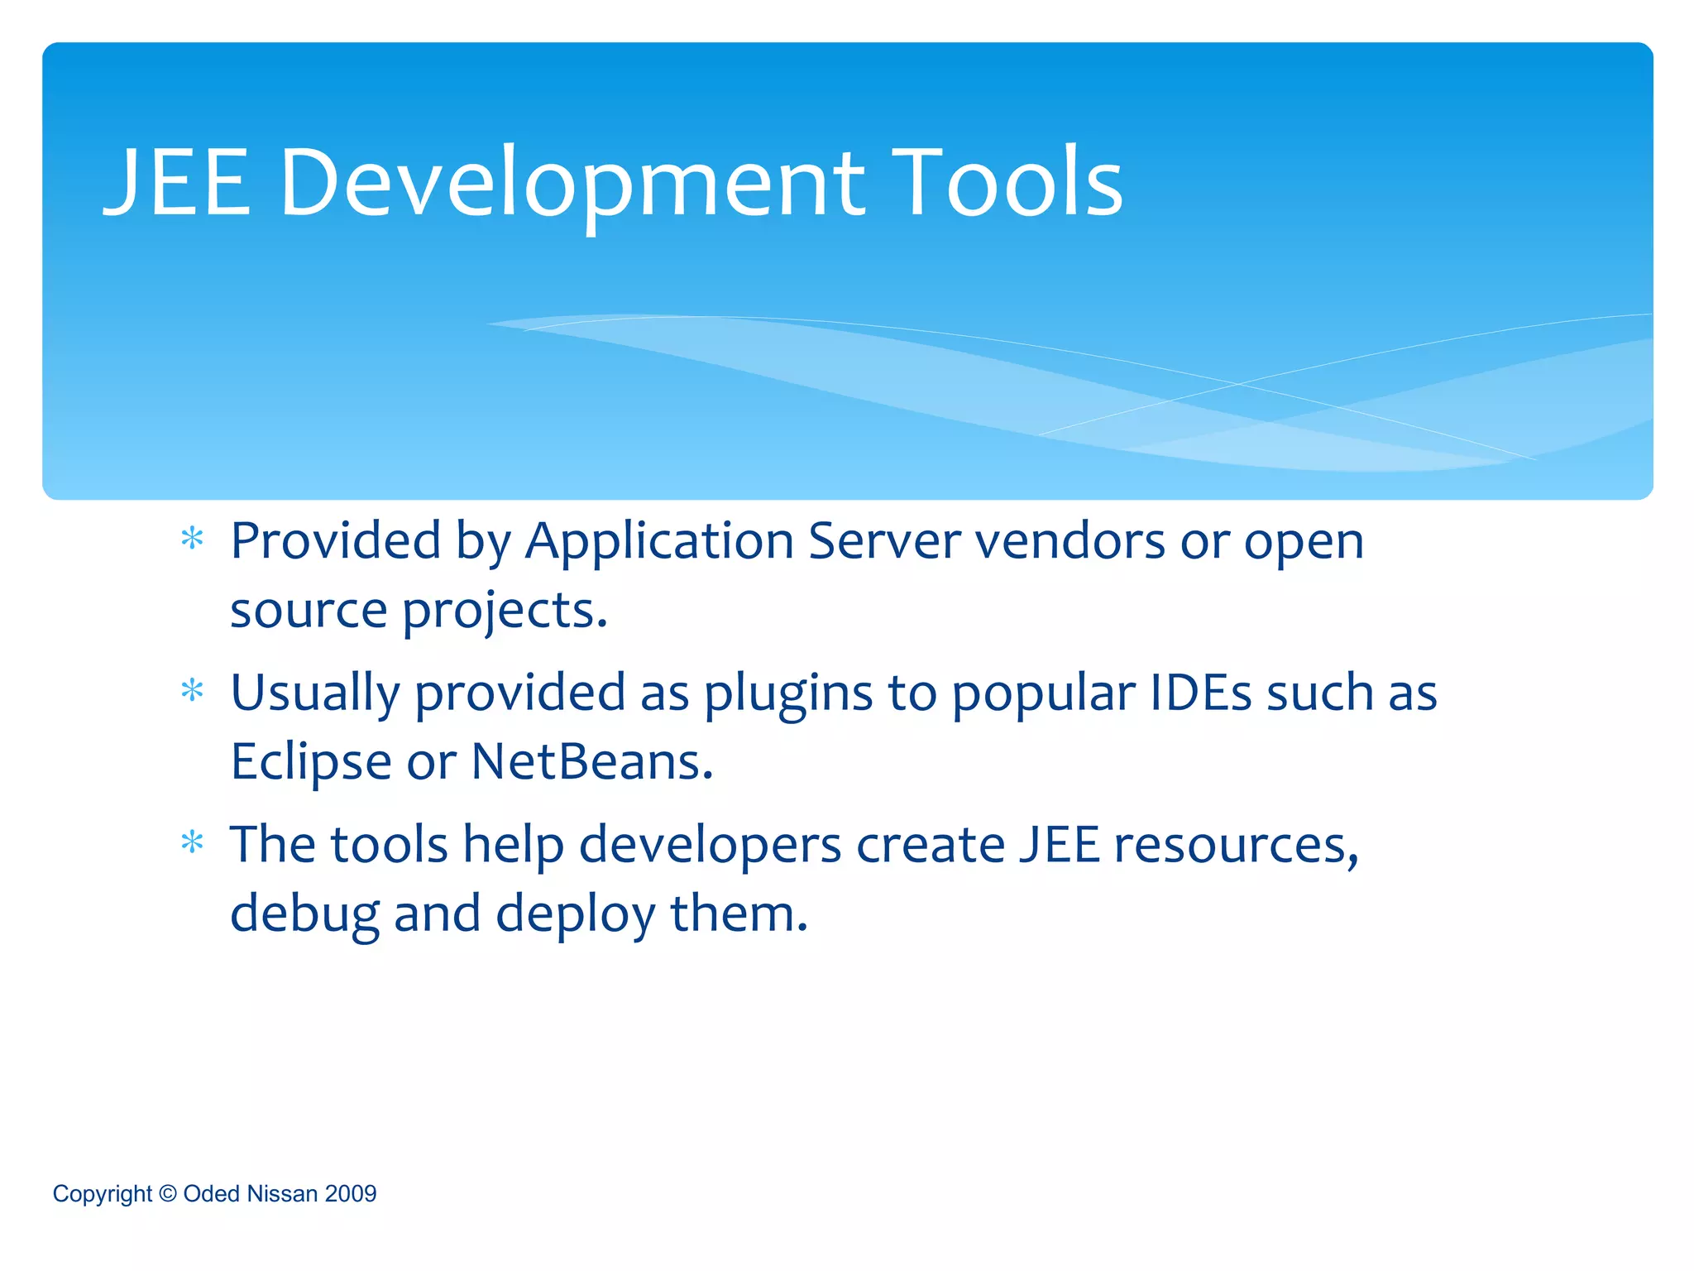Click the name 'Oded Nissan' in footer
The width and height of the screenshot is (1694, 1271).
click(x=251, y=1193)
